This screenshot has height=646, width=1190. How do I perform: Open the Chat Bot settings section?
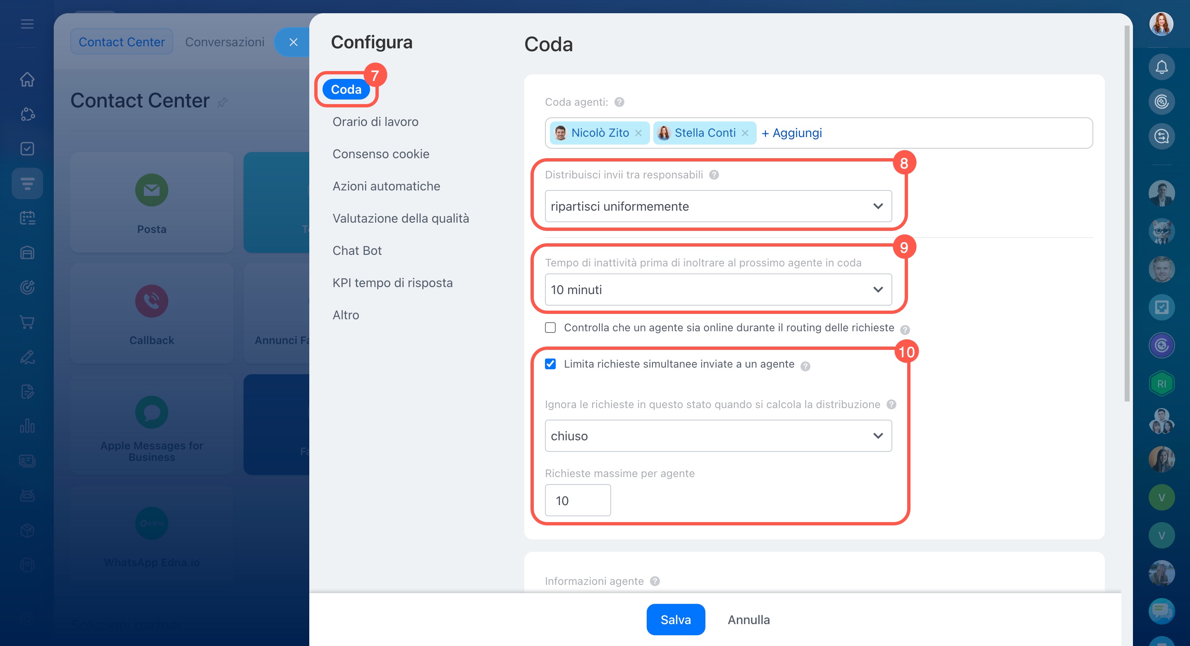tap(357, 251)
